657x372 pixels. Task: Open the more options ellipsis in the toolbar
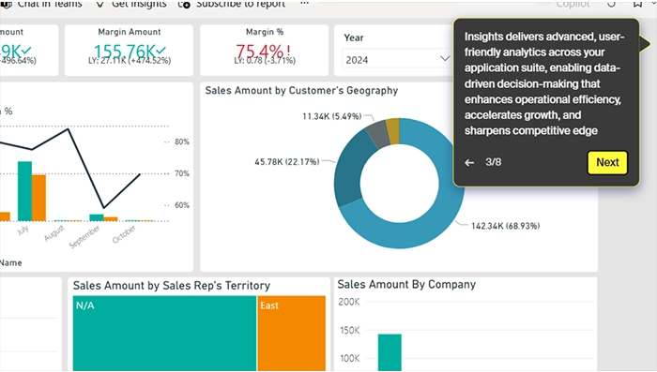pos(305,3)
